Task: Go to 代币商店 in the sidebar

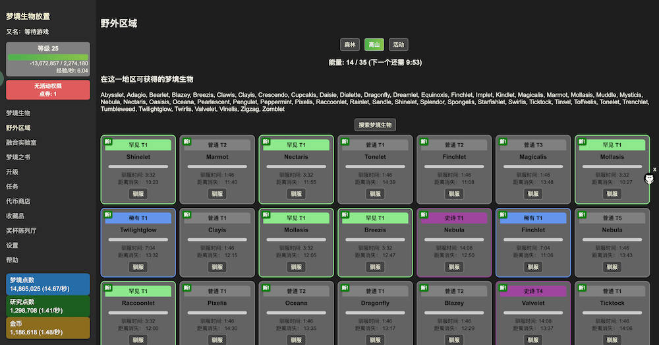Action: point(18,201)
